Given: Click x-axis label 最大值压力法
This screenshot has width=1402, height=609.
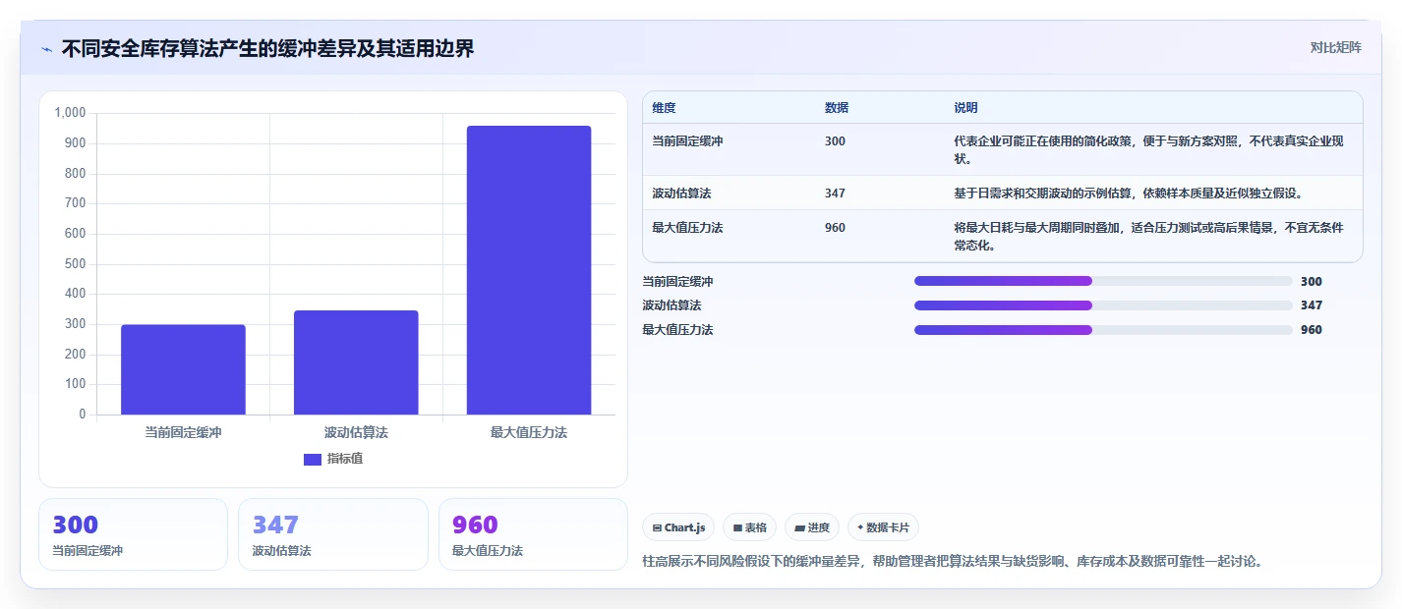Looking at the screenshot, I should [529, 432].
